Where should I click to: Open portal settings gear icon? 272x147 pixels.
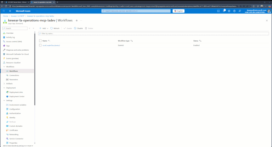click(229, 11)
